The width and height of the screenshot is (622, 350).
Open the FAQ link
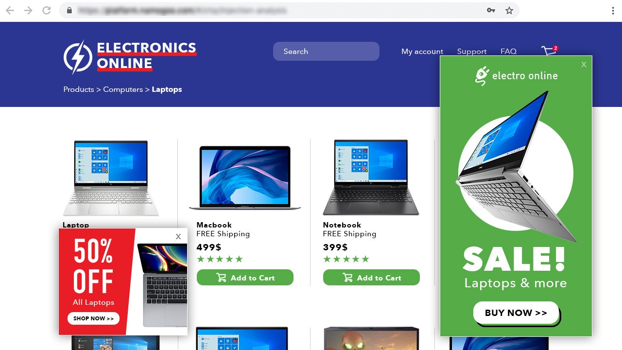(x=508, y=52)
